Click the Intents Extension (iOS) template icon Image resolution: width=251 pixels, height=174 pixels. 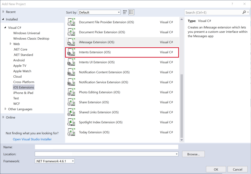point(71,52)
